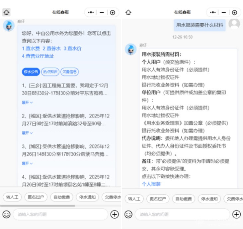Follow the 个人报装 link

pyautogui.click(x=151, y=184)
